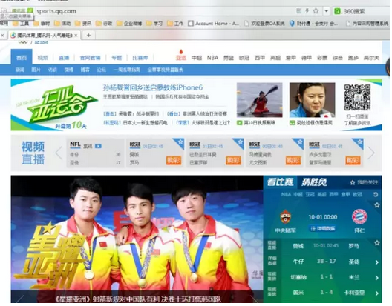Click the NFL video play icon
Image resolution: width=392 pixels, height=306 pixels.
[98, 146]
